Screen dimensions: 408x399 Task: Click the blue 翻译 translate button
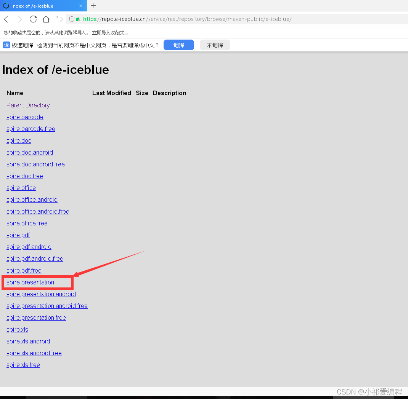tap(179, 45)
